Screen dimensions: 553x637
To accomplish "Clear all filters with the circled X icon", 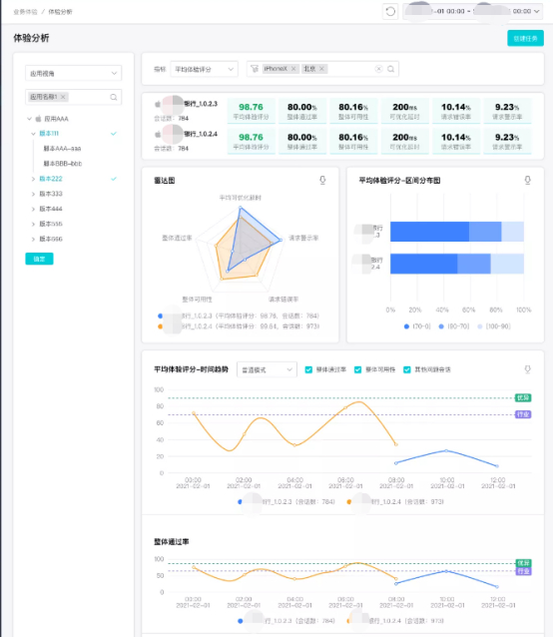I will pyautogui.click(x=378, y=69).
